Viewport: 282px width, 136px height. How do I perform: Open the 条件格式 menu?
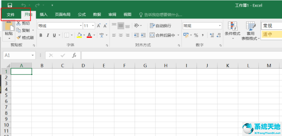(x=233, y=31)
